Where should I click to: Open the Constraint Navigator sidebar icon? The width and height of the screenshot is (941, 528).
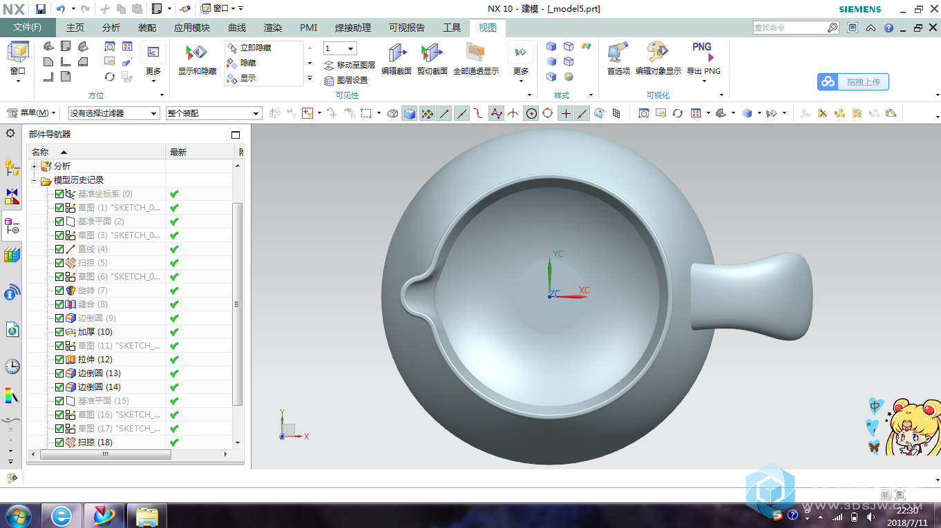12,196
